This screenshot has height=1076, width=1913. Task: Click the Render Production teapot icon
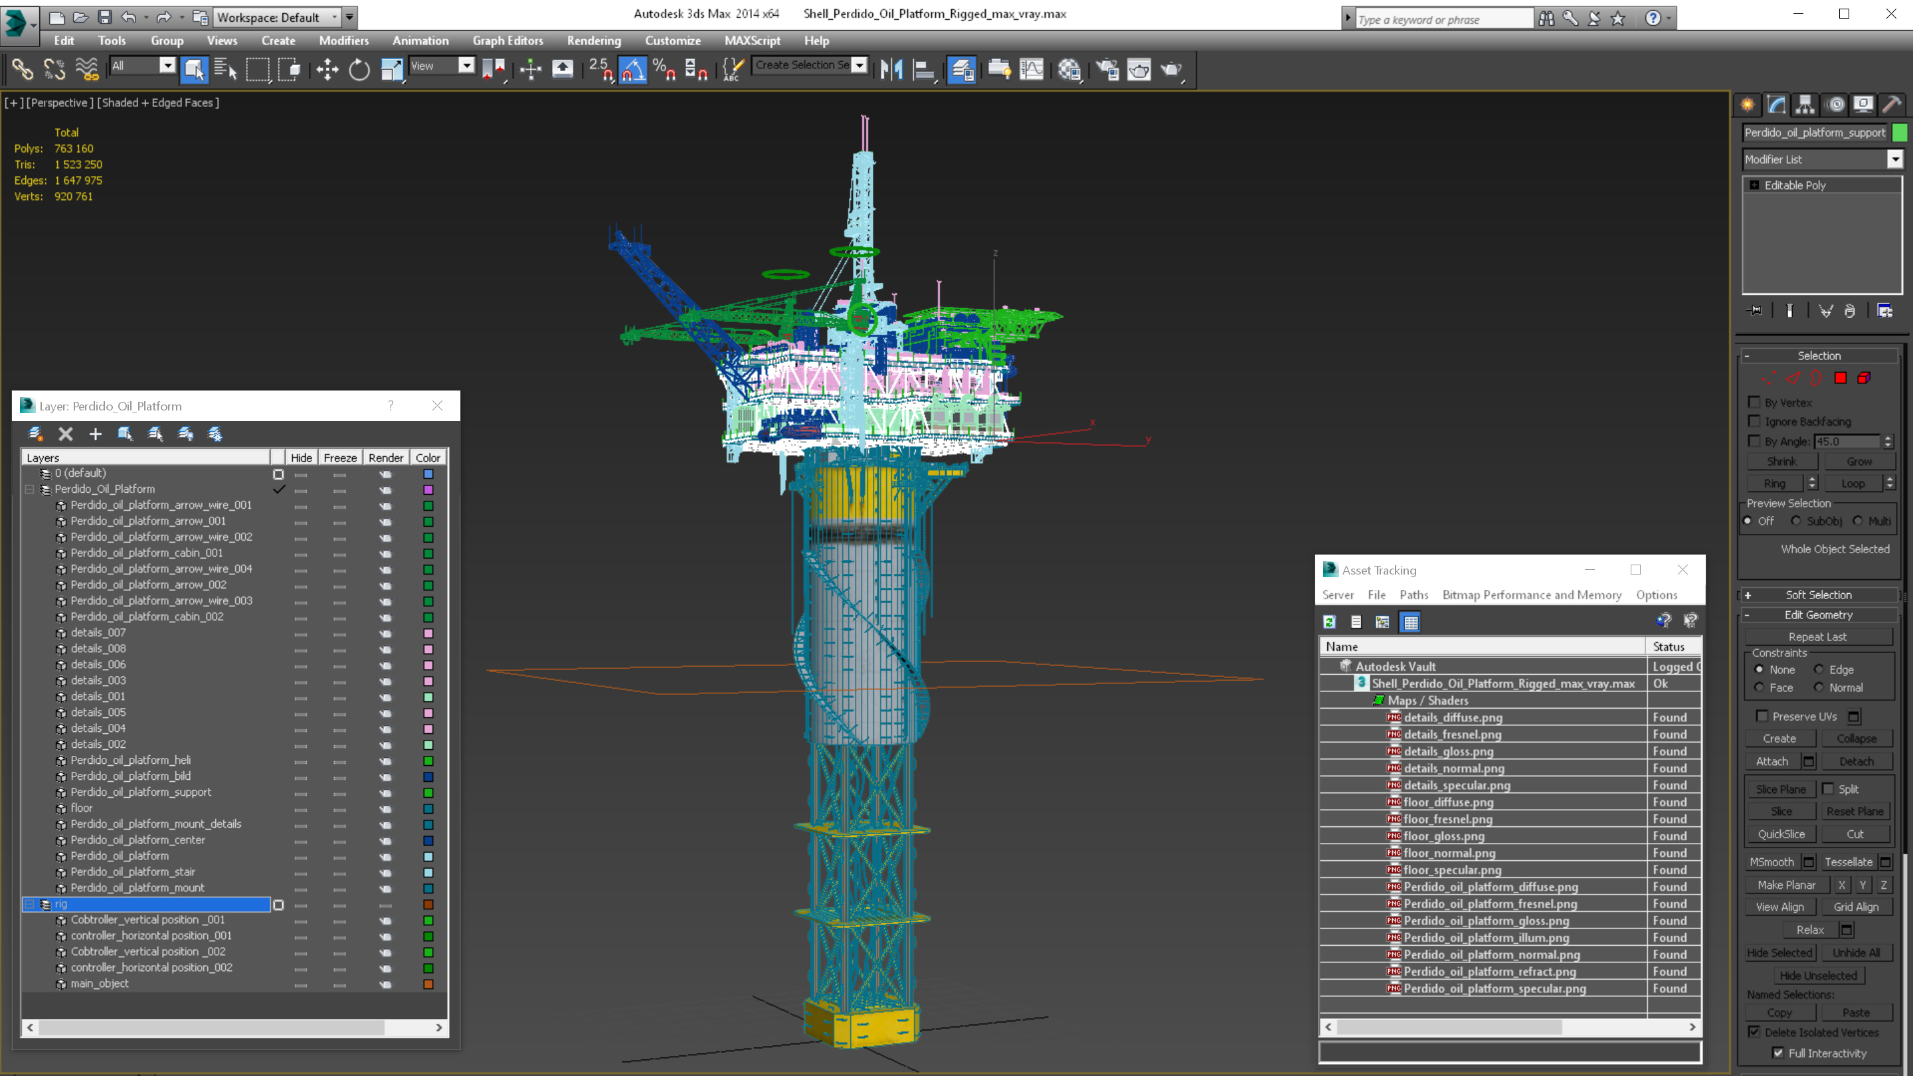[1172, 69]
